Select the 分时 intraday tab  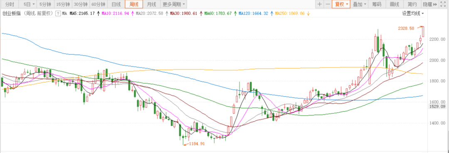(10, 4)
